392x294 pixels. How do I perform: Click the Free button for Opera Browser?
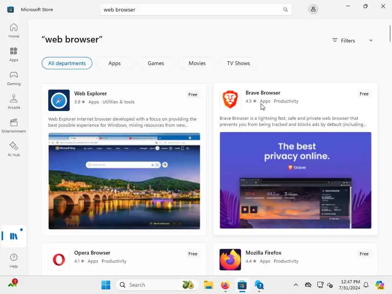coord(193,254)
